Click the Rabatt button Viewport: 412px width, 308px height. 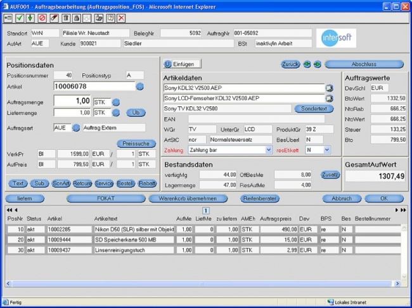[147, 183]
